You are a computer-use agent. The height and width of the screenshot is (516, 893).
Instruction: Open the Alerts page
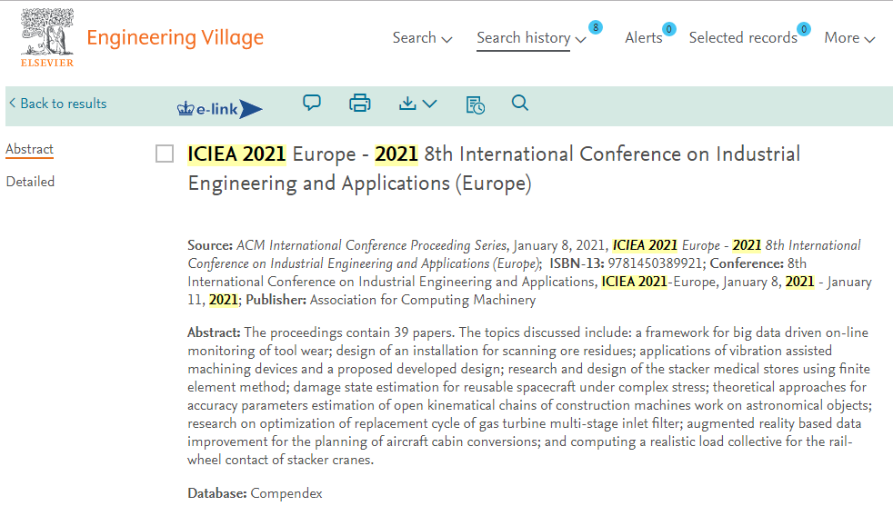pos(644,38)
